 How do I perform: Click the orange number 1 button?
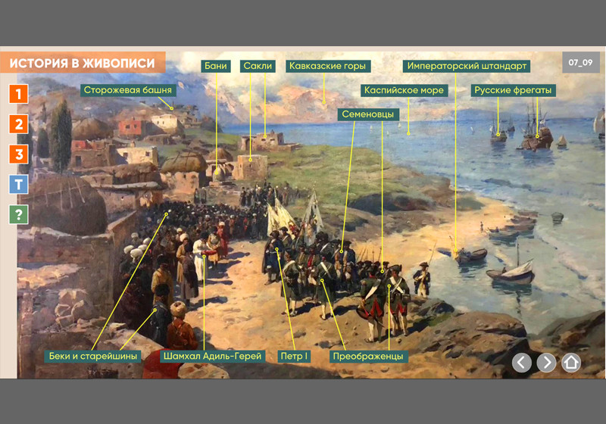(x=18, y=94)
